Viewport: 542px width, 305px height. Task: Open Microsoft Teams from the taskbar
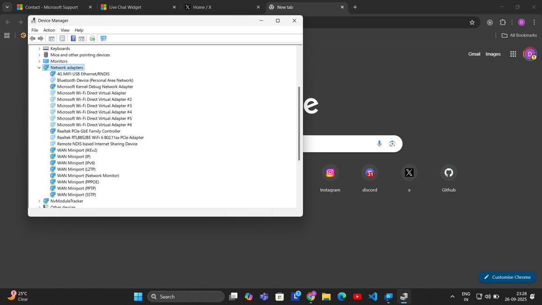(x=264, y=296)
